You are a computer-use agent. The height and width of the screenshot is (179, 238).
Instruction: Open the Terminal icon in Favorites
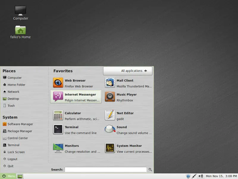[x=58, y=129]
